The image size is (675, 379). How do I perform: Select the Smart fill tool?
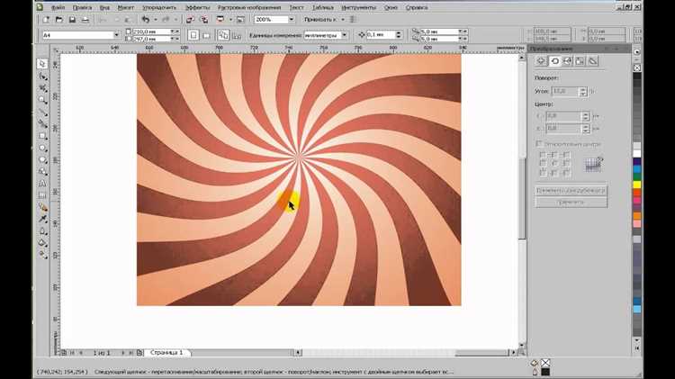(x=41, y=124)
